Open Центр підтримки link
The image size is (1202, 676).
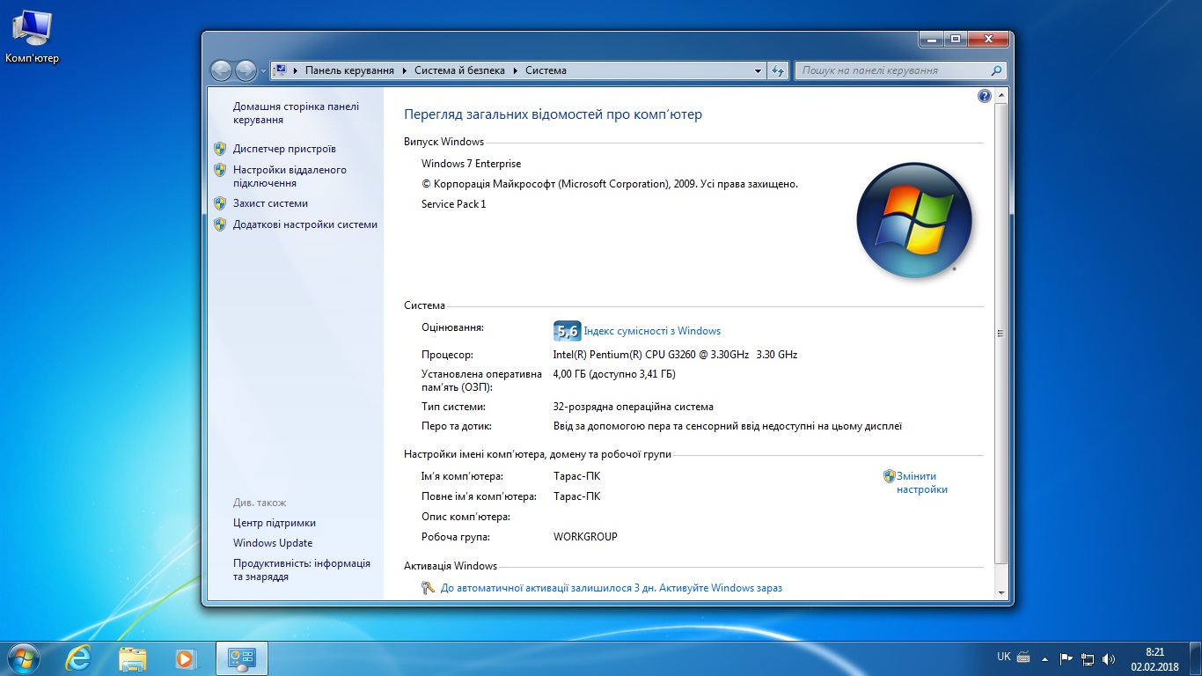pyautogui.click(x=275, y=523)
